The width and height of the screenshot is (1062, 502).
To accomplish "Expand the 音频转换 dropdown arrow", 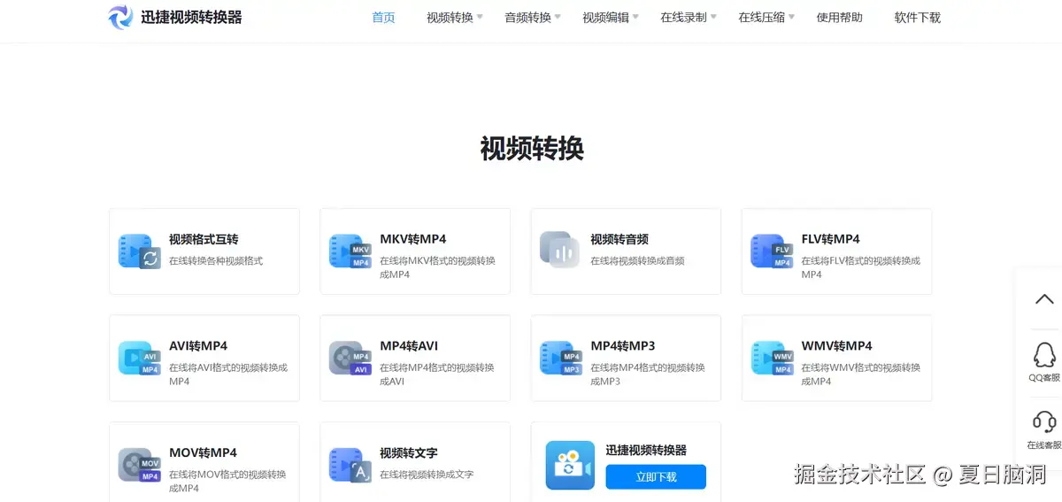I will pos(558,17).
